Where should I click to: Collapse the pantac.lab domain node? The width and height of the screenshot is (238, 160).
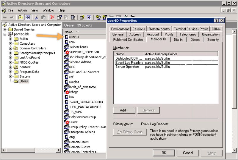click(x=5, y=34)
